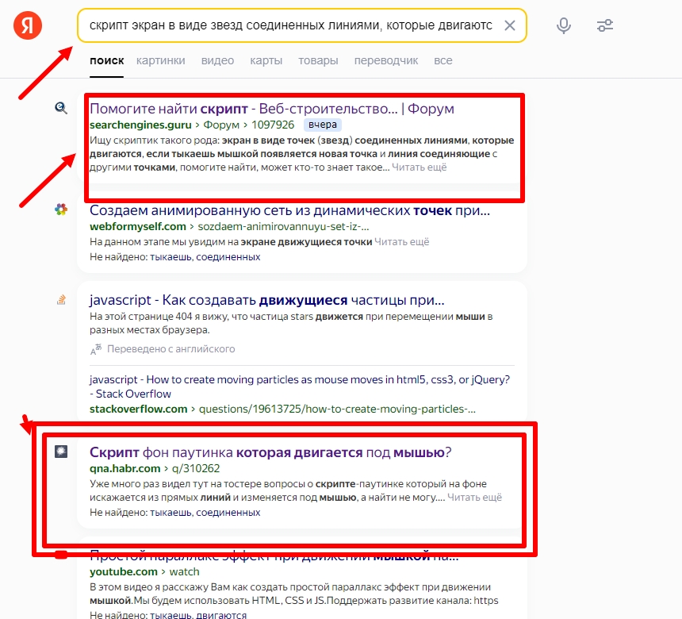Click the 'q/310262' breadcrumb link
The image size is (682, 619).
[x=196, y=469]
